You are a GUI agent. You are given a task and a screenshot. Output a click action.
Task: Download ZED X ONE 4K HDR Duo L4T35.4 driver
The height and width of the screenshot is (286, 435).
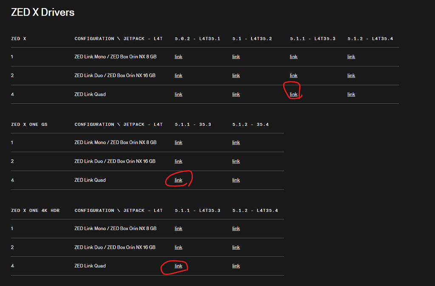(236, 247)
